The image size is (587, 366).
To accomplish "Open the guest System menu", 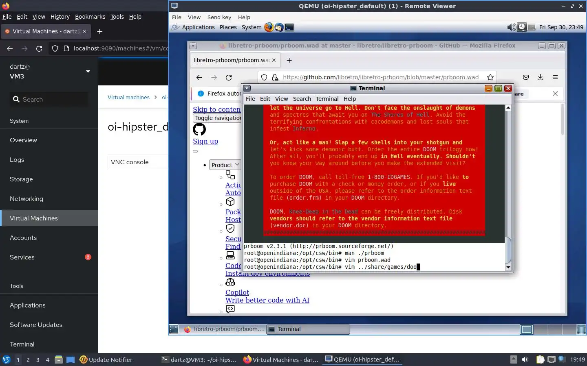I will click(x=252, y=27).
